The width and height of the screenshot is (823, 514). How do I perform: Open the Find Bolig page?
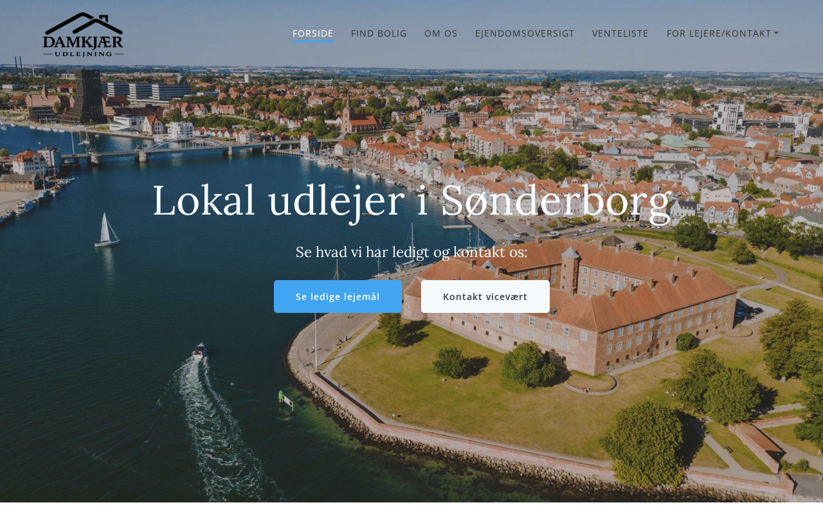pos(379,33)
